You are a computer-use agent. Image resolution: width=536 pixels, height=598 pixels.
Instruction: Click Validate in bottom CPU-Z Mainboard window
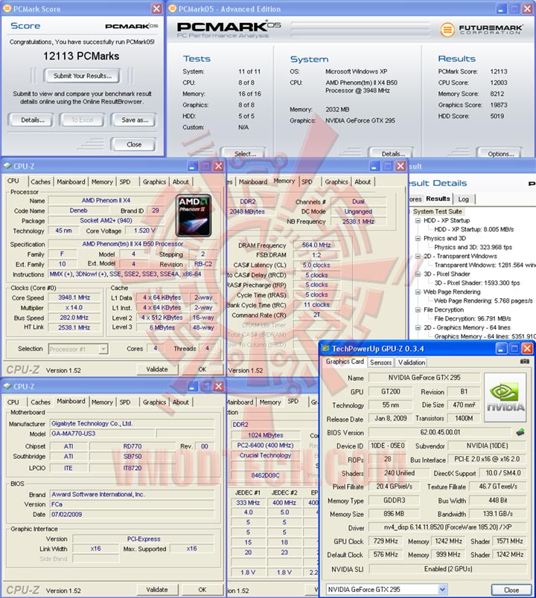(157, 590)
